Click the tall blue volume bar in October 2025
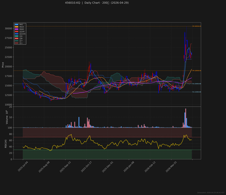The height and width of the screenshot is (195, 226). point(79,122)
